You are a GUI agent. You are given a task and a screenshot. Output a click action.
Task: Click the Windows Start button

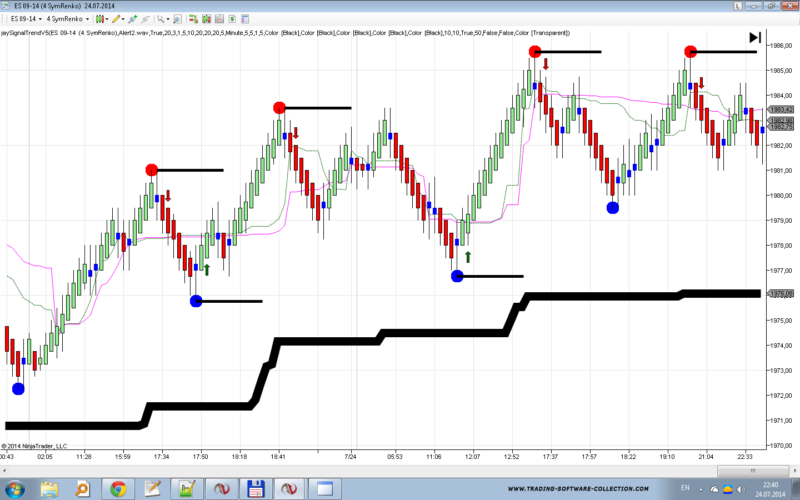(x=15, y=489)
